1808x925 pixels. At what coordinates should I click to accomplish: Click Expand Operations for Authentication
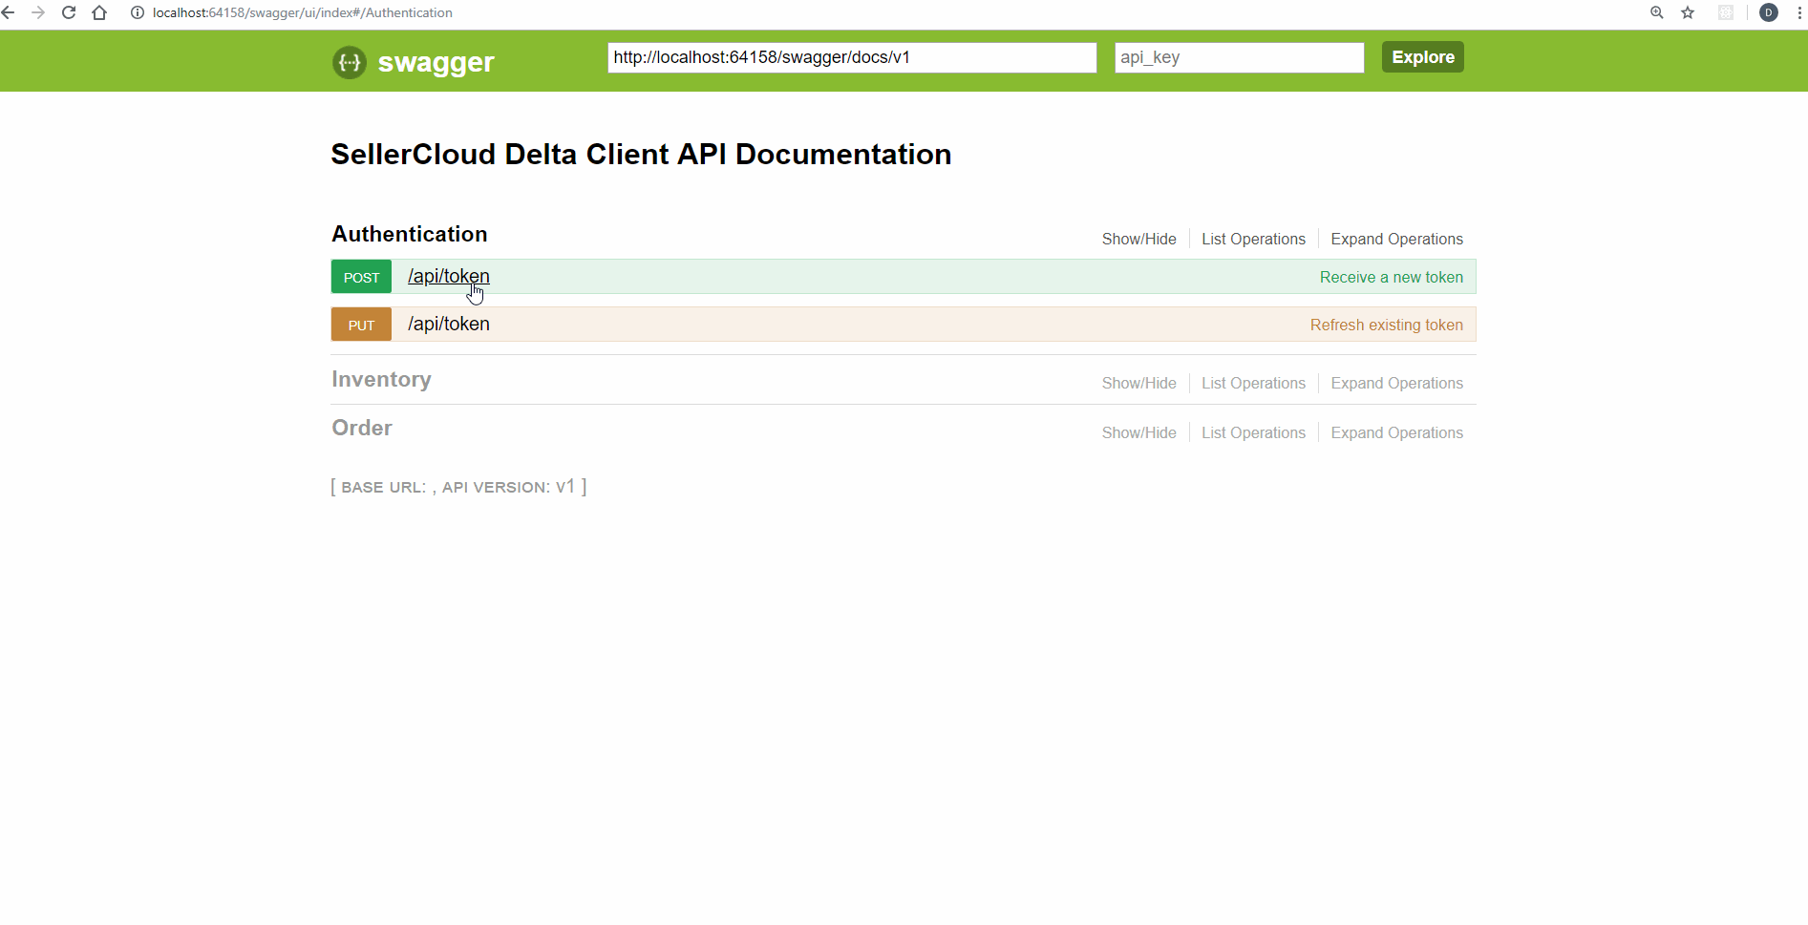tap(1396, 239)
